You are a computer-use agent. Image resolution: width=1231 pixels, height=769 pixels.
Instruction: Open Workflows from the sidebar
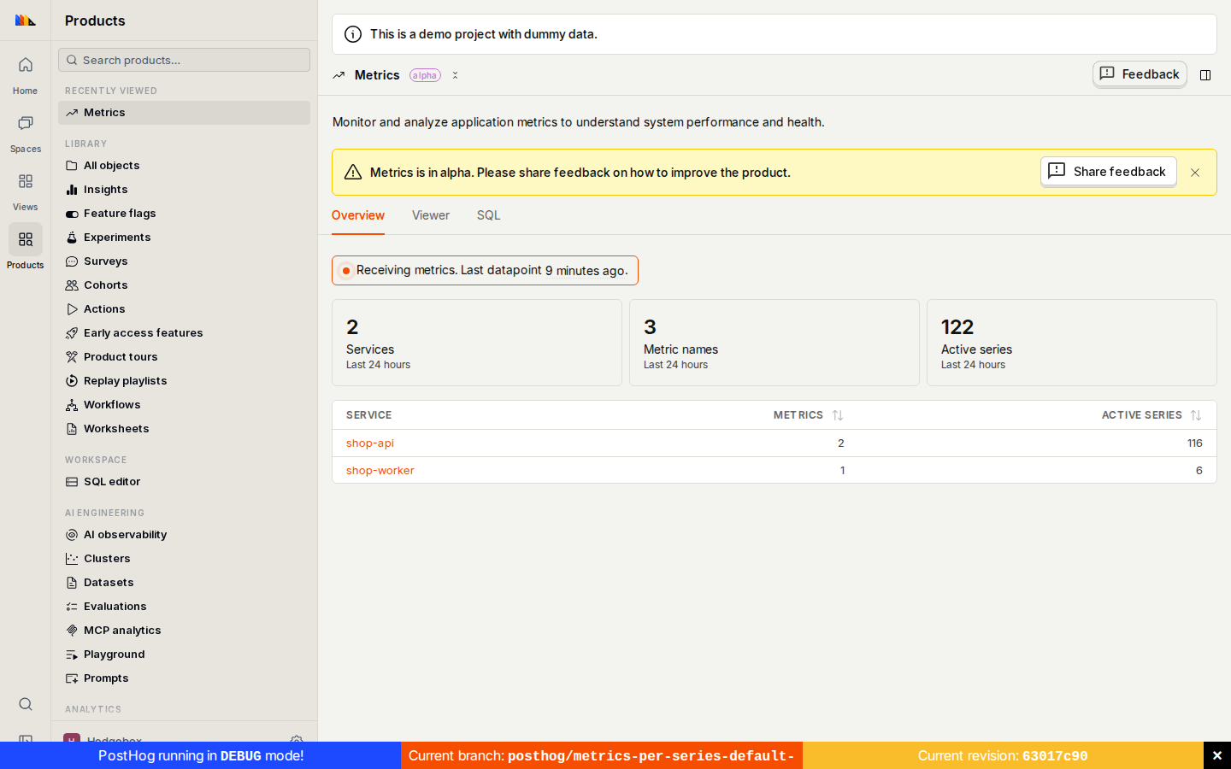pyautogui.click(x=184, y=405)
